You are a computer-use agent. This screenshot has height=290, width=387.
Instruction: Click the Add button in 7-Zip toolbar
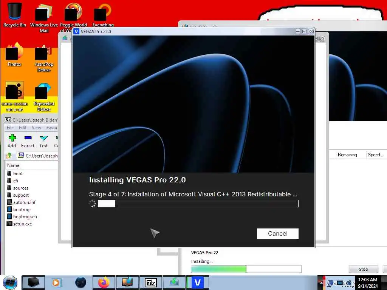pos(12,141)
